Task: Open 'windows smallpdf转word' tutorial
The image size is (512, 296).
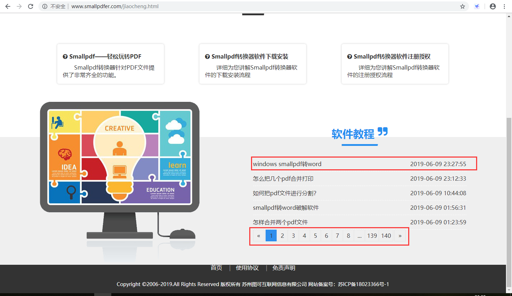Action: coord(287,164)
